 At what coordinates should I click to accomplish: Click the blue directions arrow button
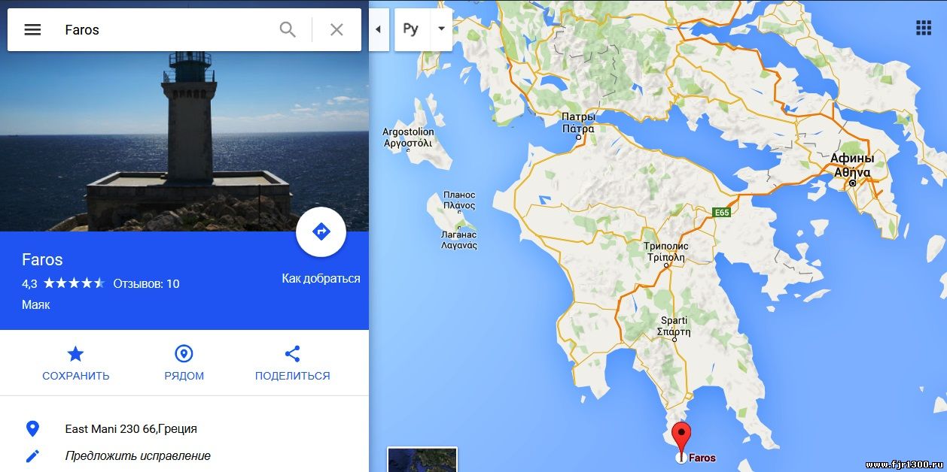[x=321, y=231]
